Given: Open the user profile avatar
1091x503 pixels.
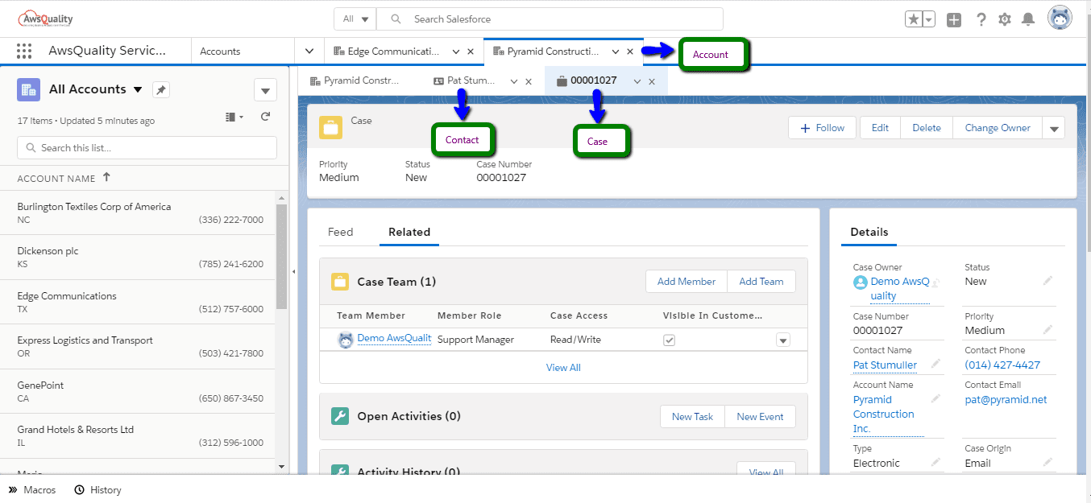Looking at the screenshot, I should tap(1060, 18).
